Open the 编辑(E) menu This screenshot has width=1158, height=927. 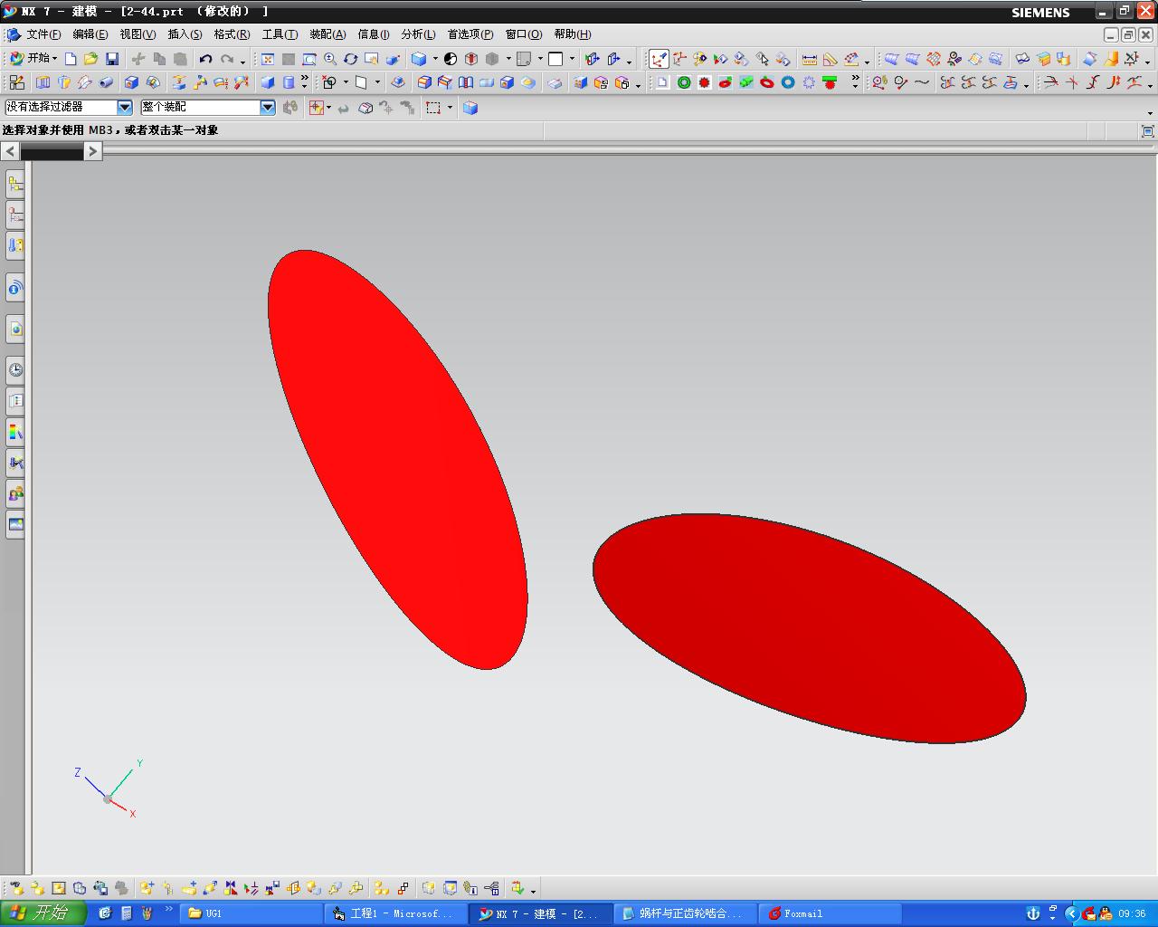click(x=90, y=34)
